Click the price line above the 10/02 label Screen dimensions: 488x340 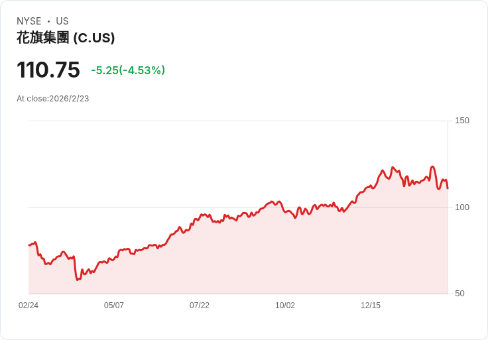click(x=285, y=211)
